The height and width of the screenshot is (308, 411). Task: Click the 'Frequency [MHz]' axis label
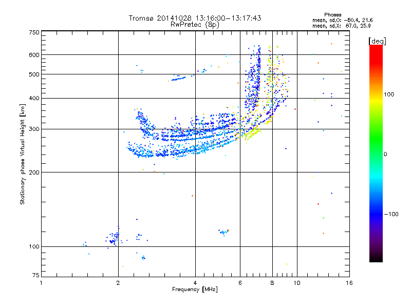point(195,290)
